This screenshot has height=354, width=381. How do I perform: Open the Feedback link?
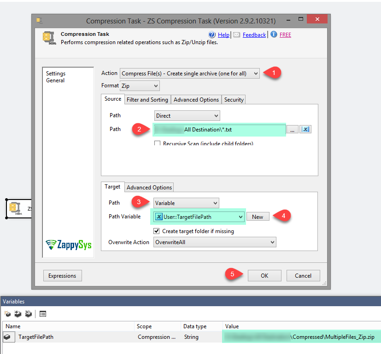(x=254, y=35)
